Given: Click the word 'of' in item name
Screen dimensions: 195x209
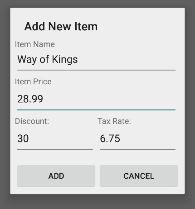Looking at the screenshot, I should (44, 59).
